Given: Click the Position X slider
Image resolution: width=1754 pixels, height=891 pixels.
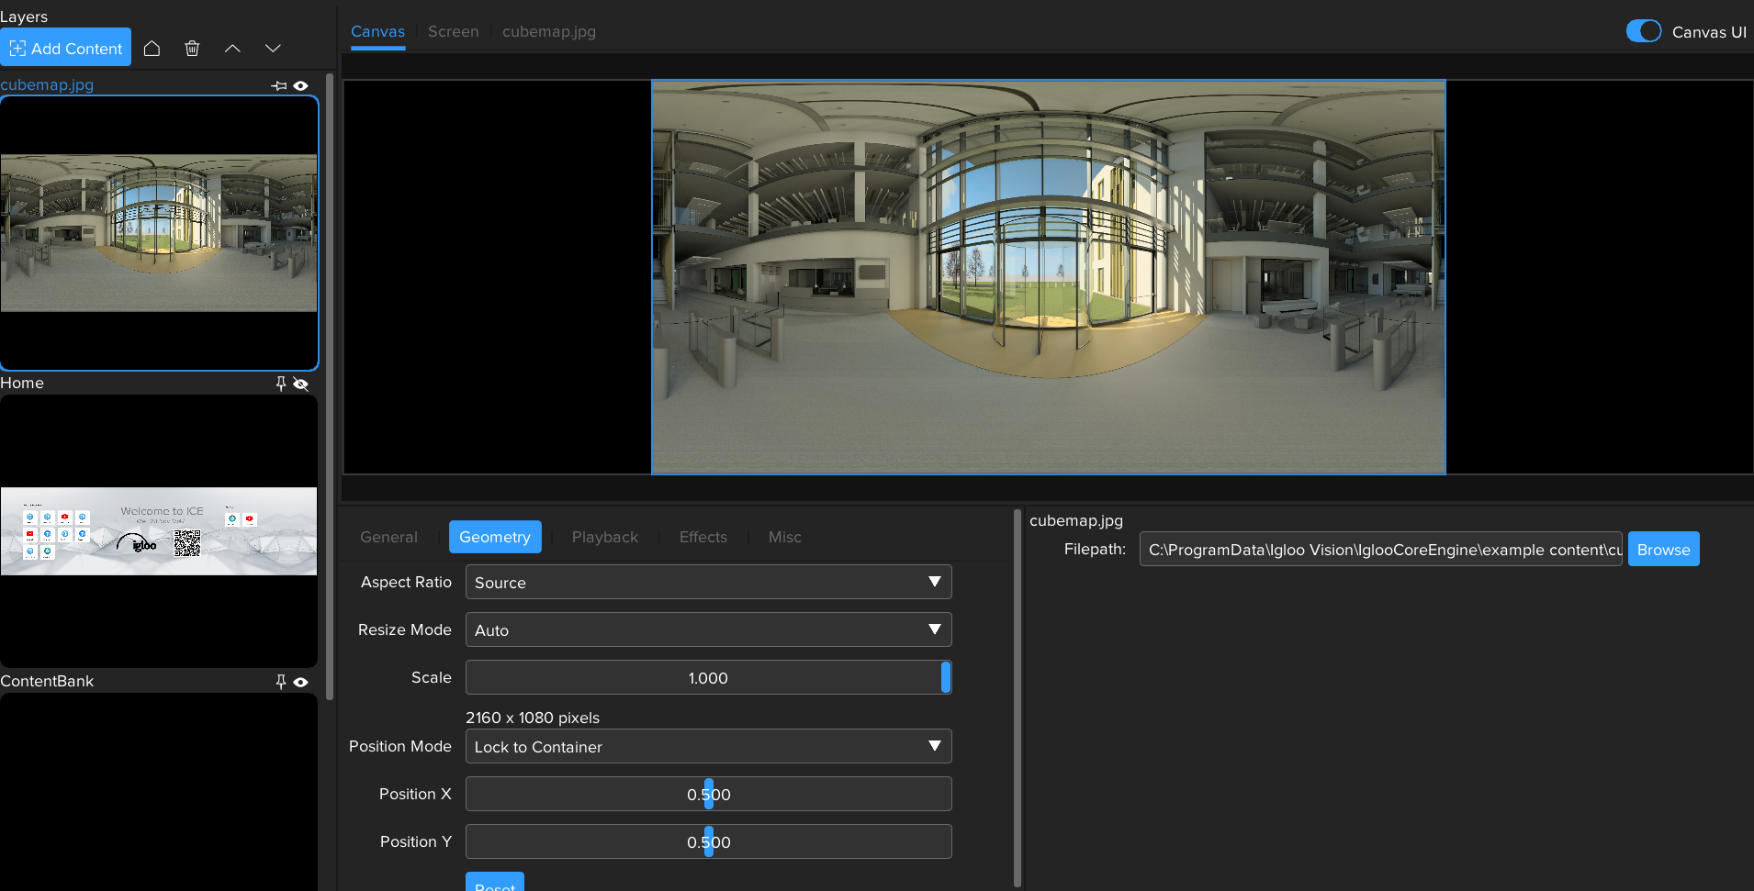Looking at the screenshot, I should click(708, 794).
